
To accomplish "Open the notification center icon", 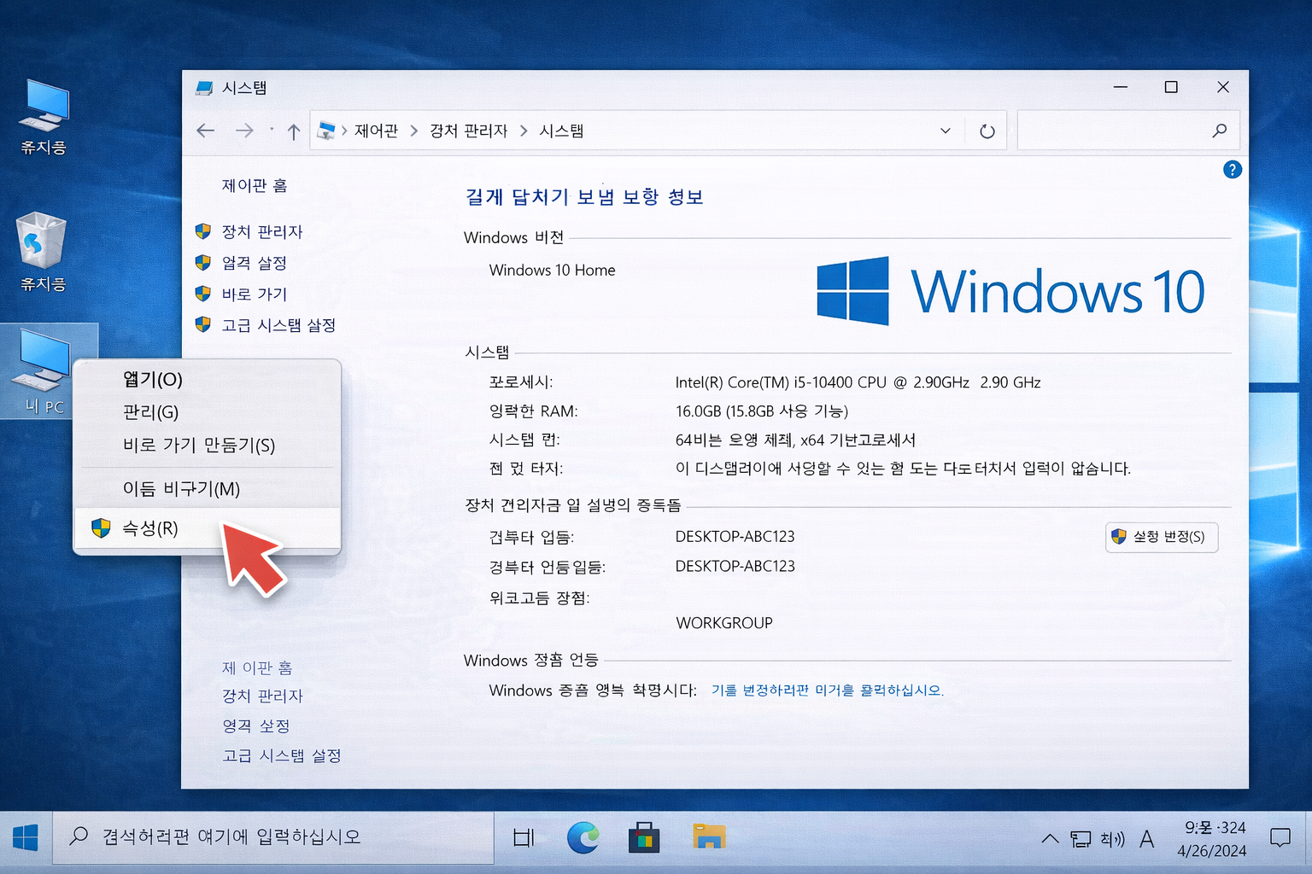I will tap(1280, 838).
